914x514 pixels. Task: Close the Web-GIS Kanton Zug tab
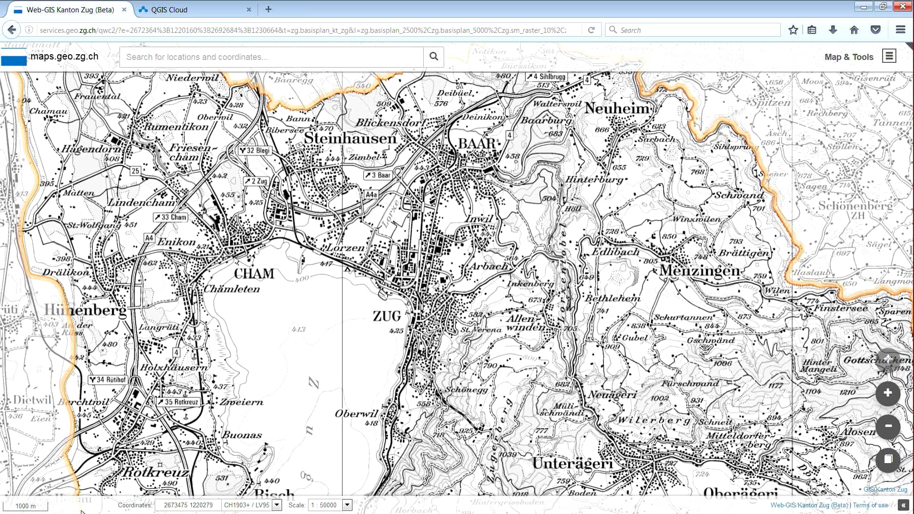point(124,10)
